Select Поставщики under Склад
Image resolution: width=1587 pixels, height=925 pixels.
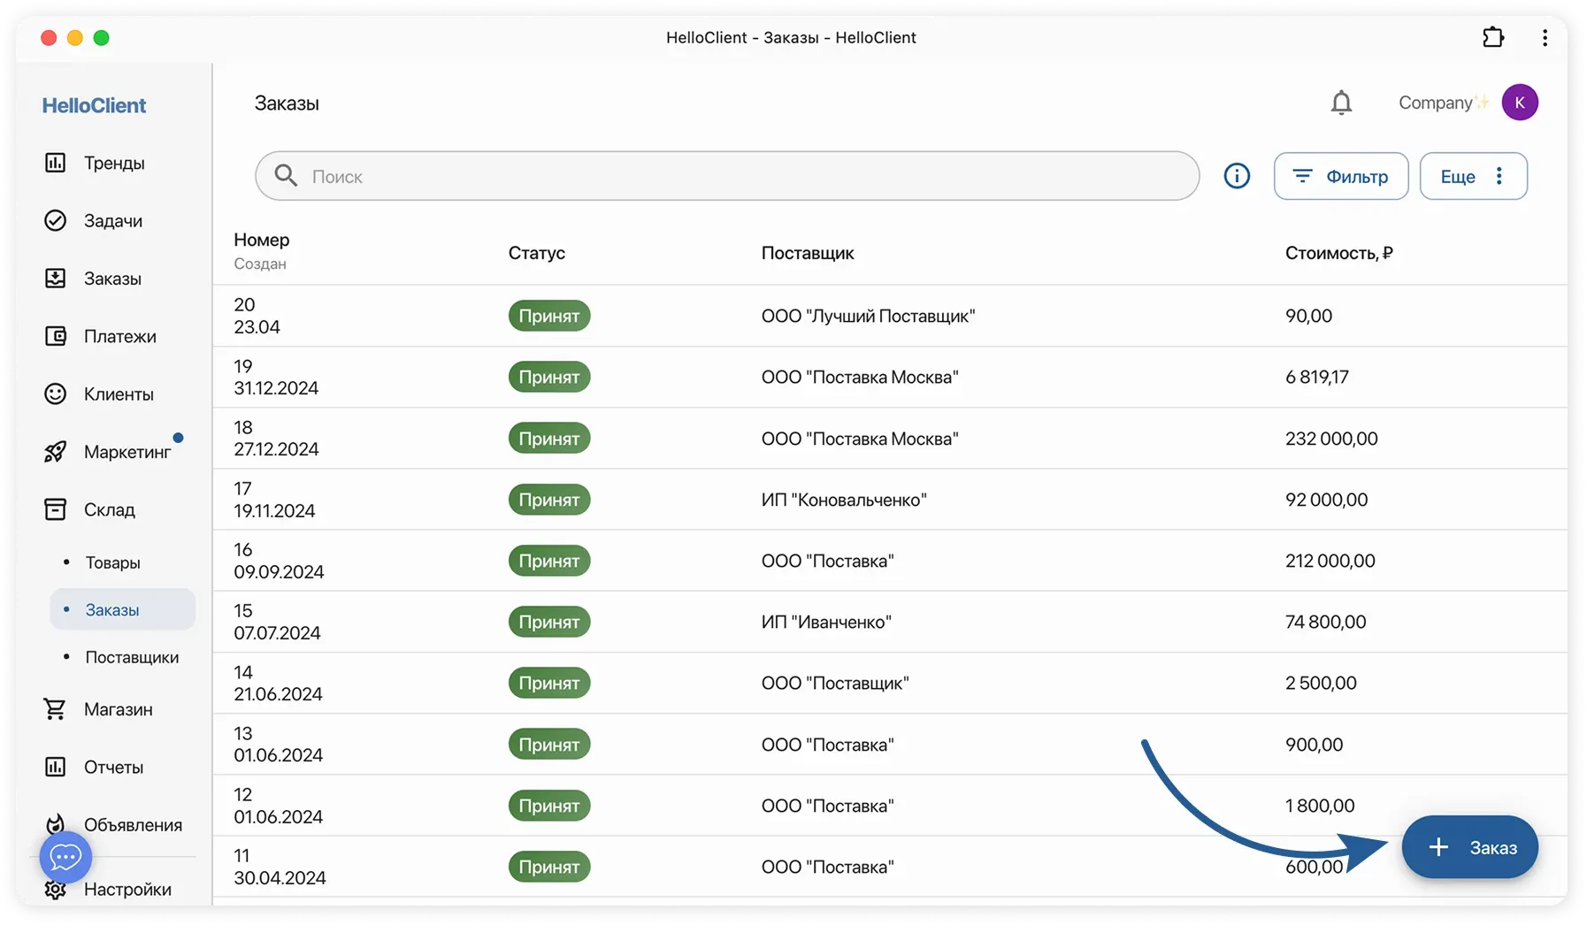(x=132, y=657)
